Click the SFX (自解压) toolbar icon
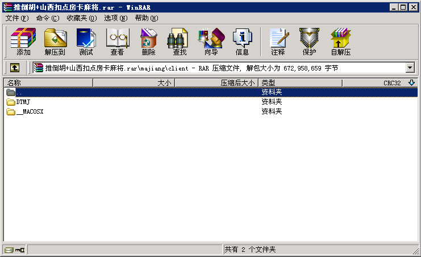 [x=340, y=42]
